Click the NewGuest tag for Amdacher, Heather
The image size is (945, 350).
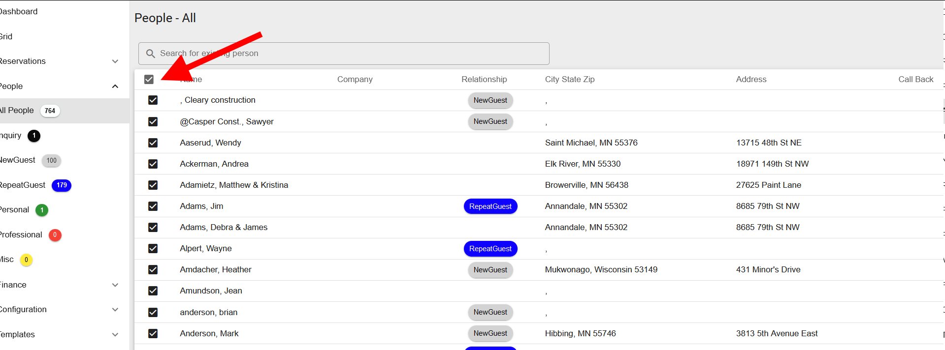click(x=490, y=270)
